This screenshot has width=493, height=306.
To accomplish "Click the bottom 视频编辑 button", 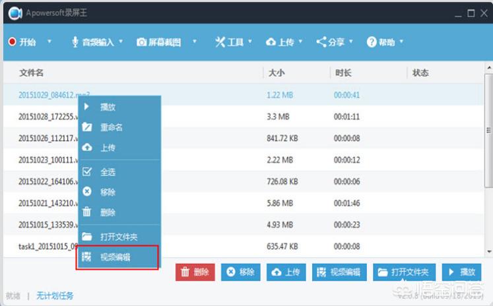I will click(339, 272).
